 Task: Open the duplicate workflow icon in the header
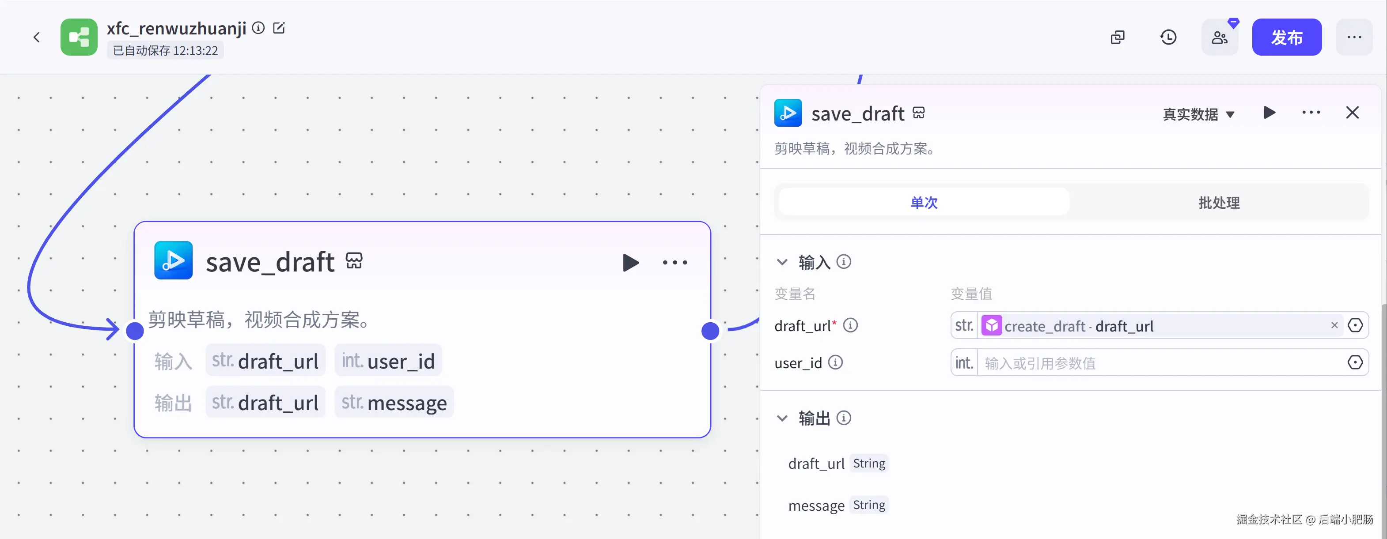pyautogui.click(x=1117, y=37)
